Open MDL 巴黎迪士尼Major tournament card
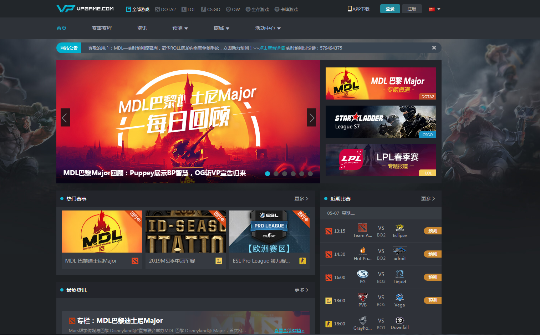This screenshot has width=540, height=335. point(102,239)
